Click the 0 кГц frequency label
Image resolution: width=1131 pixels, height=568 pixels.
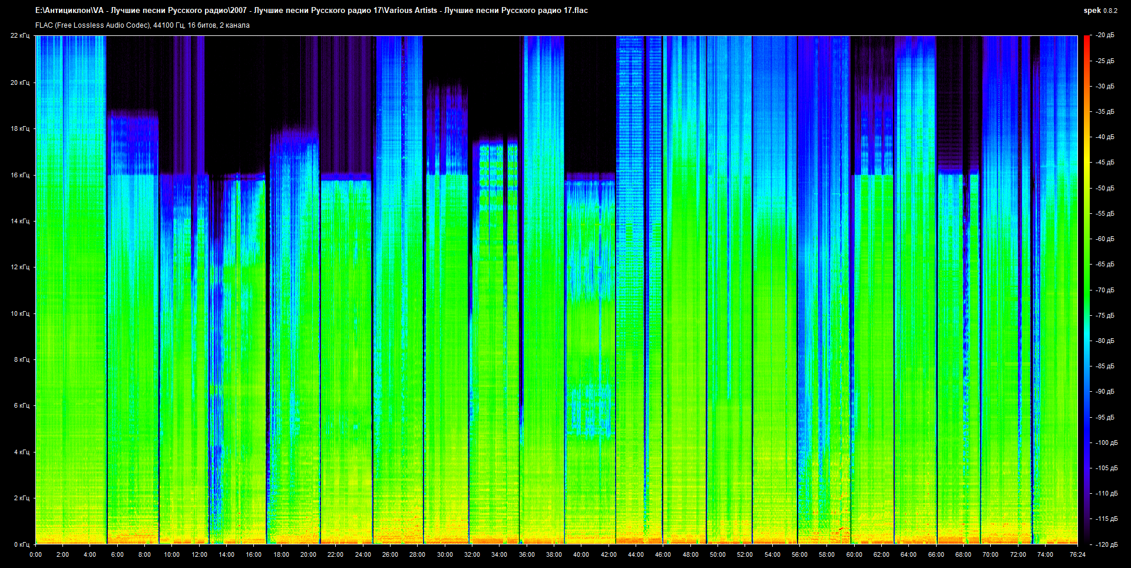click(21, 544)
